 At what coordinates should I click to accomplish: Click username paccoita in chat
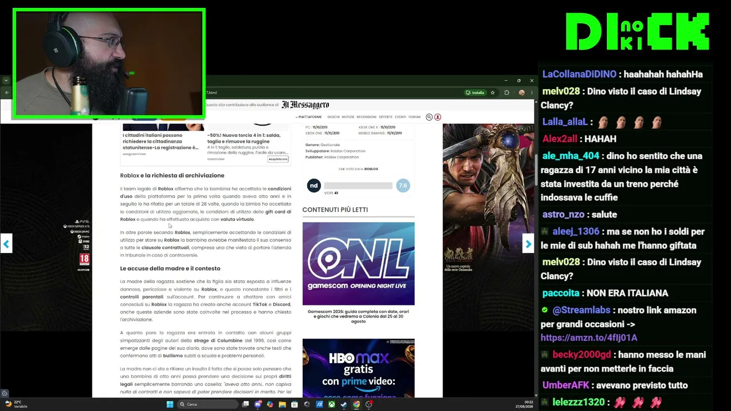coord(560,293)
